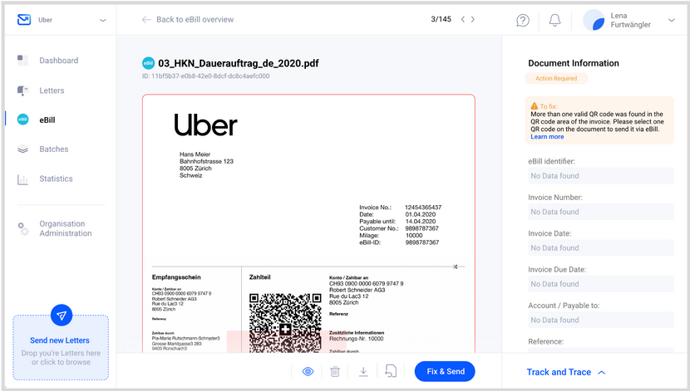The width and height of the screenshot is (690, 391).
Task: Click the Invoice Due Date field
Action: coord(601,284)
